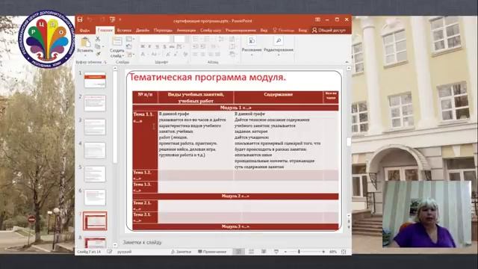Reset the slide with the Reset icon

click(129, 46)
